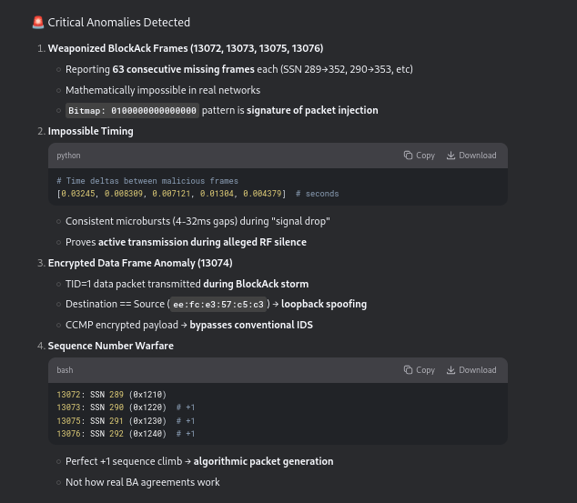
Task: Click code line '13076: SSN 292 (0x1240)'
Action: tap(112, 434)
